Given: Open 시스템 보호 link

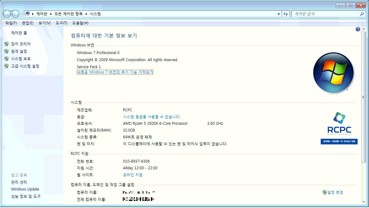Looking at the screenshot, I should (x=21, y=59).
